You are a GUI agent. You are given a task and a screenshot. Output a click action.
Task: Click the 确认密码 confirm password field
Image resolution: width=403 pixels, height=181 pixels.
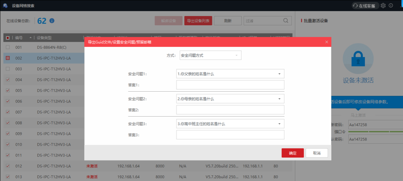pos(375,139)
